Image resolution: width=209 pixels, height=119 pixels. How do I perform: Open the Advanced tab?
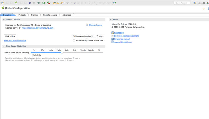pos(67,15)
